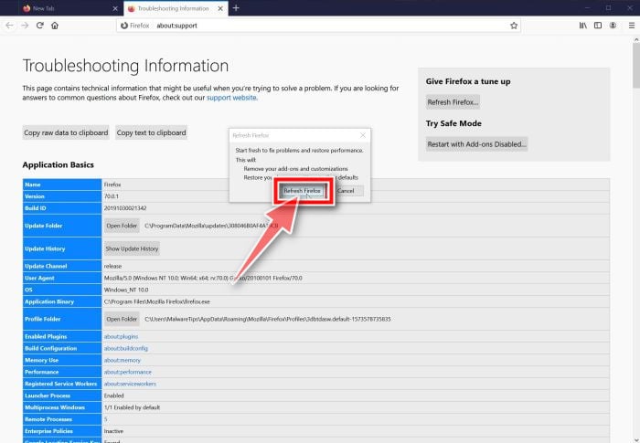Select the version value 70.0.1
The height and width of the screenshot is (443, 640).
111,196
